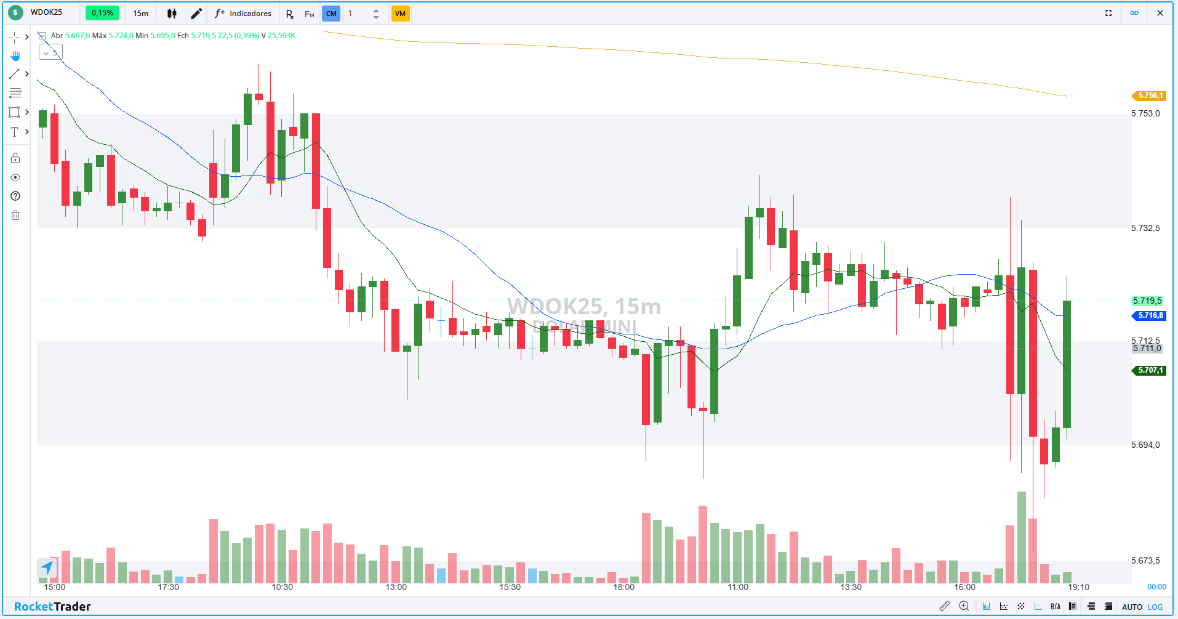The height and width of the screenshot is (619, 1178).
Task: Expand the crosshair cursor options
Action: (27, 37)
